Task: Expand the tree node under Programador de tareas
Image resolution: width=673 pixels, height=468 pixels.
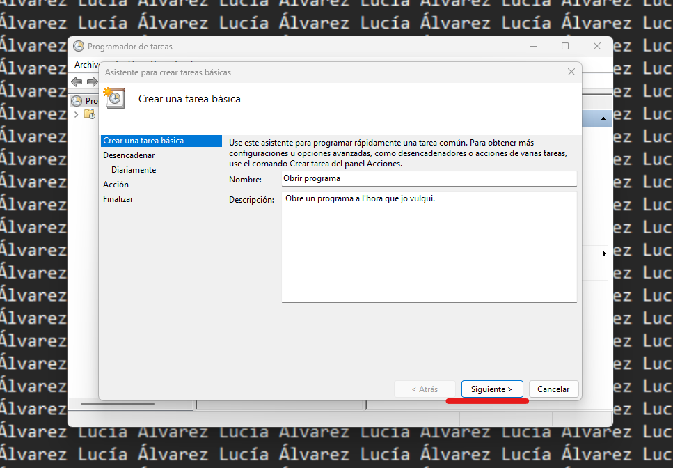Action: pos(75,114)
